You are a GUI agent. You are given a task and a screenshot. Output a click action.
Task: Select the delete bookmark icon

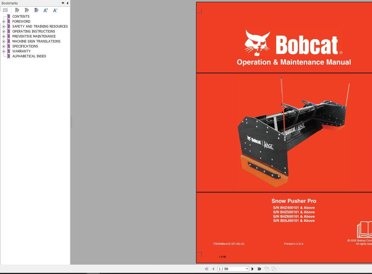coord(17,10)
